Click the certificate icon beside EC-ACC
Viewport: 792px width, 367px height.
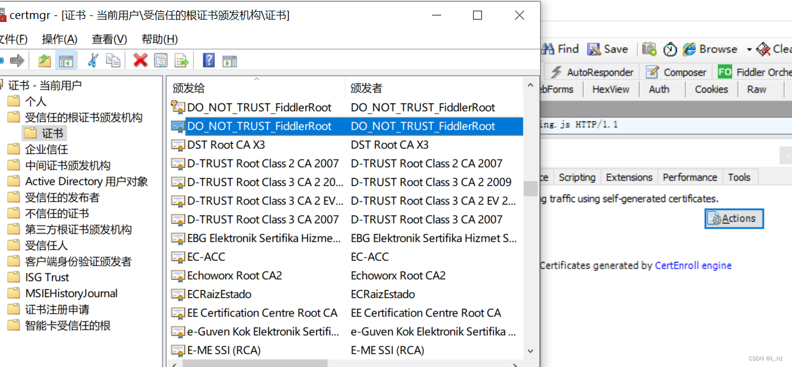[x=177, y=257]
